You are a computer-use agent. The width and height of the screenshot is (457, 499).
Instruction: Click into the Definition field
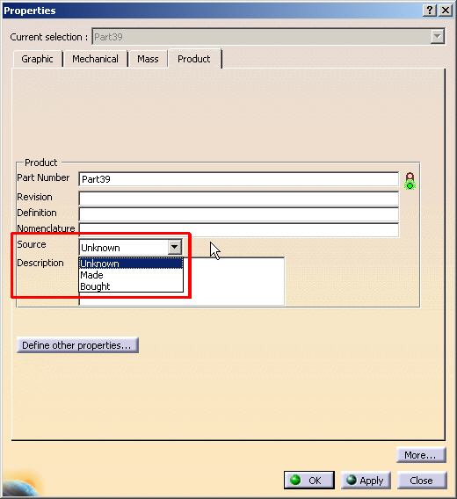pyautogui.click(x=238, y=213)
